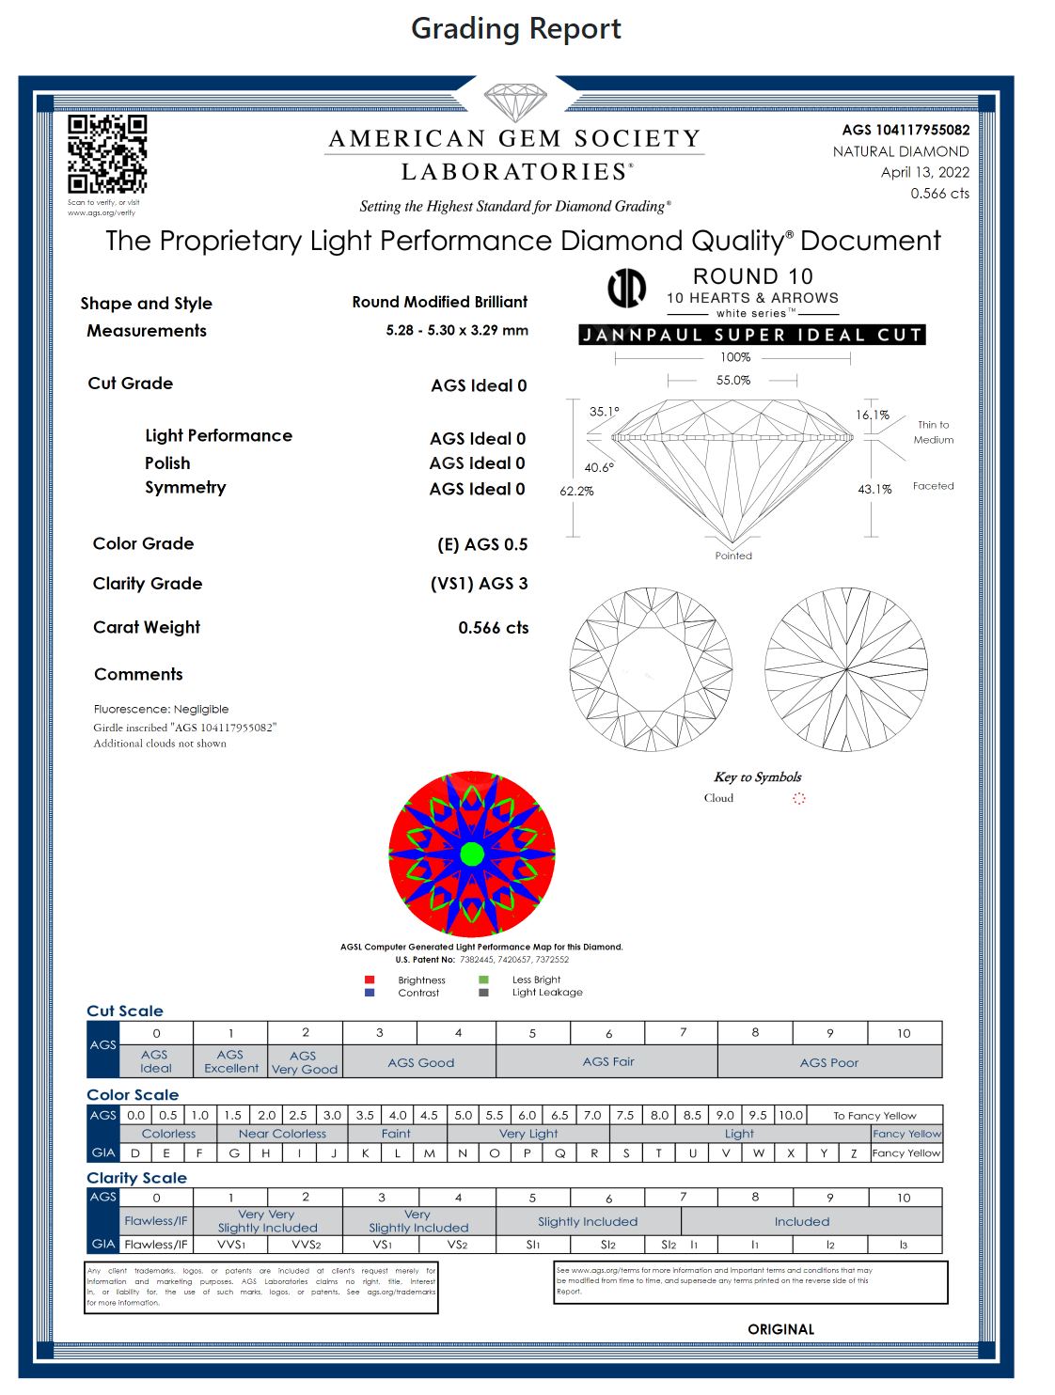This screenshot has height=1395, width=1055.
Task: Click color grade value (E) AGS 0.5
Action: 482,544
